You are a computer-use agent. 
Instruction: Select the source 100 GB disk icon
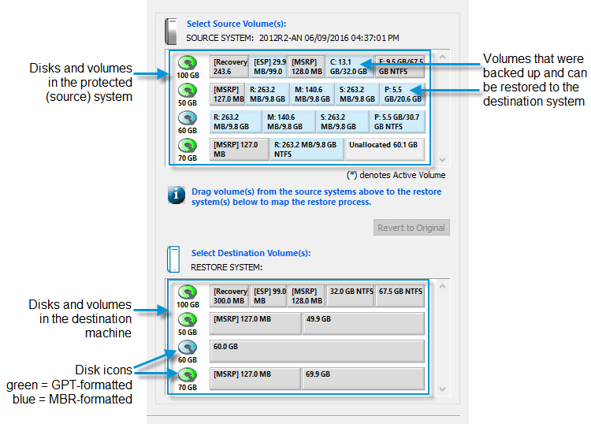click(188, 62)
